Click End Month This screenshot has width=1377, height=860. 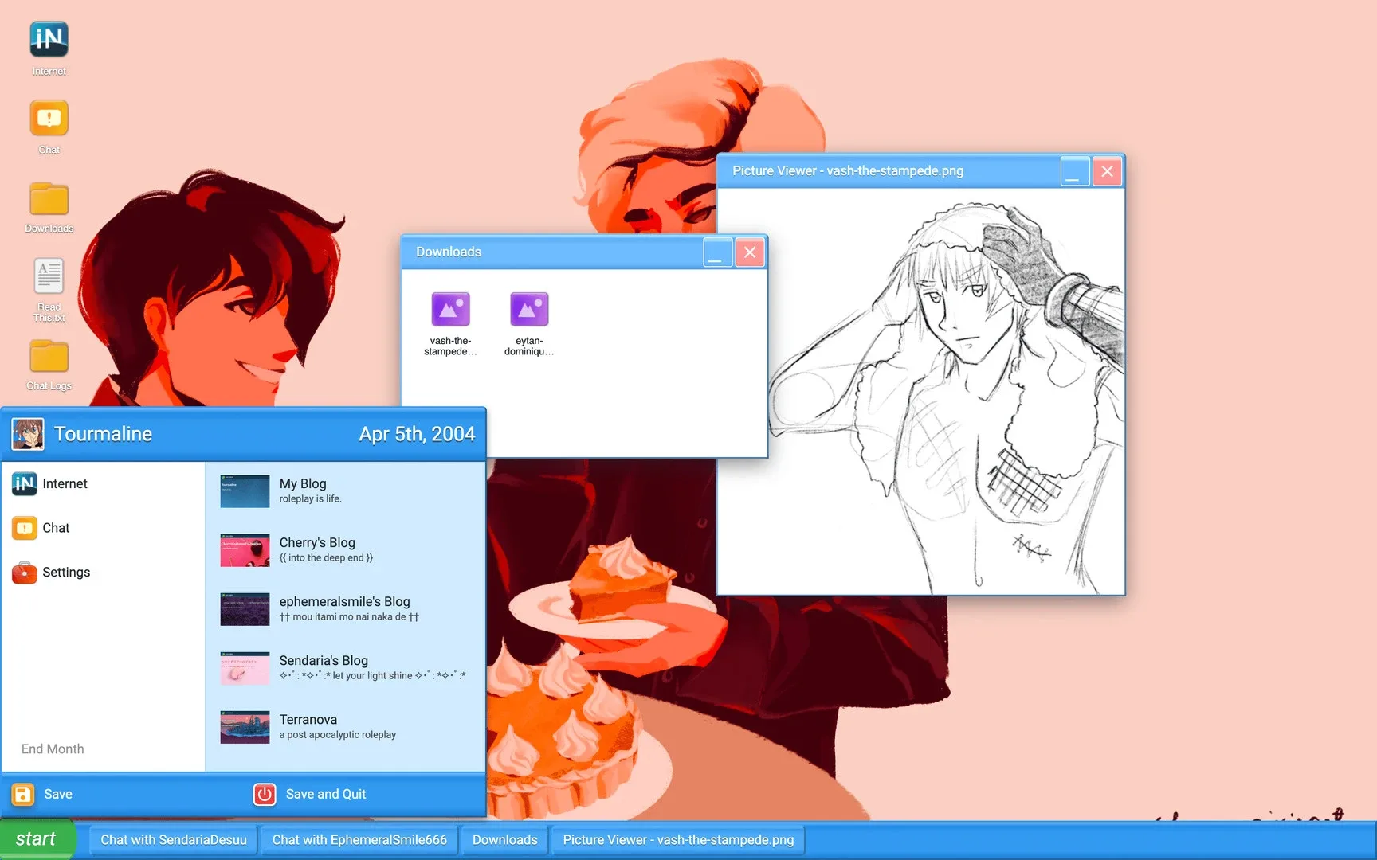point(53,749)
